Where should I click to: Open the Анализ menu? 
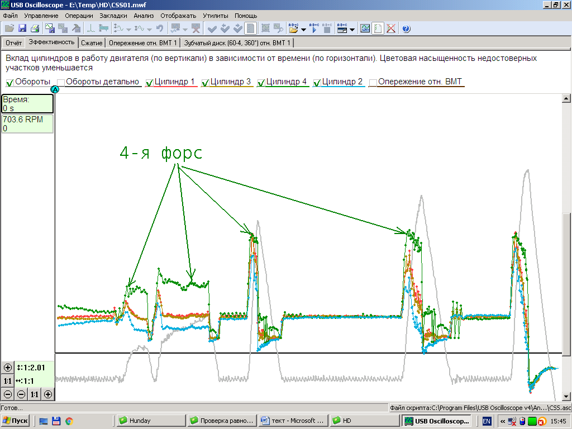coord(144,16)
